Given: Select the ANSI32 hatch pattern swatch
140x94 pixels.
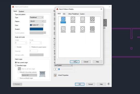Looking at the screenshot, I should [x=73, y=19].
